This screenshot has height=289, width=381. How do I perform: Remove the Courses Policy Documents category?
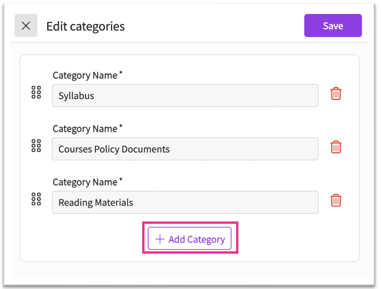click(x=336, y=147)
